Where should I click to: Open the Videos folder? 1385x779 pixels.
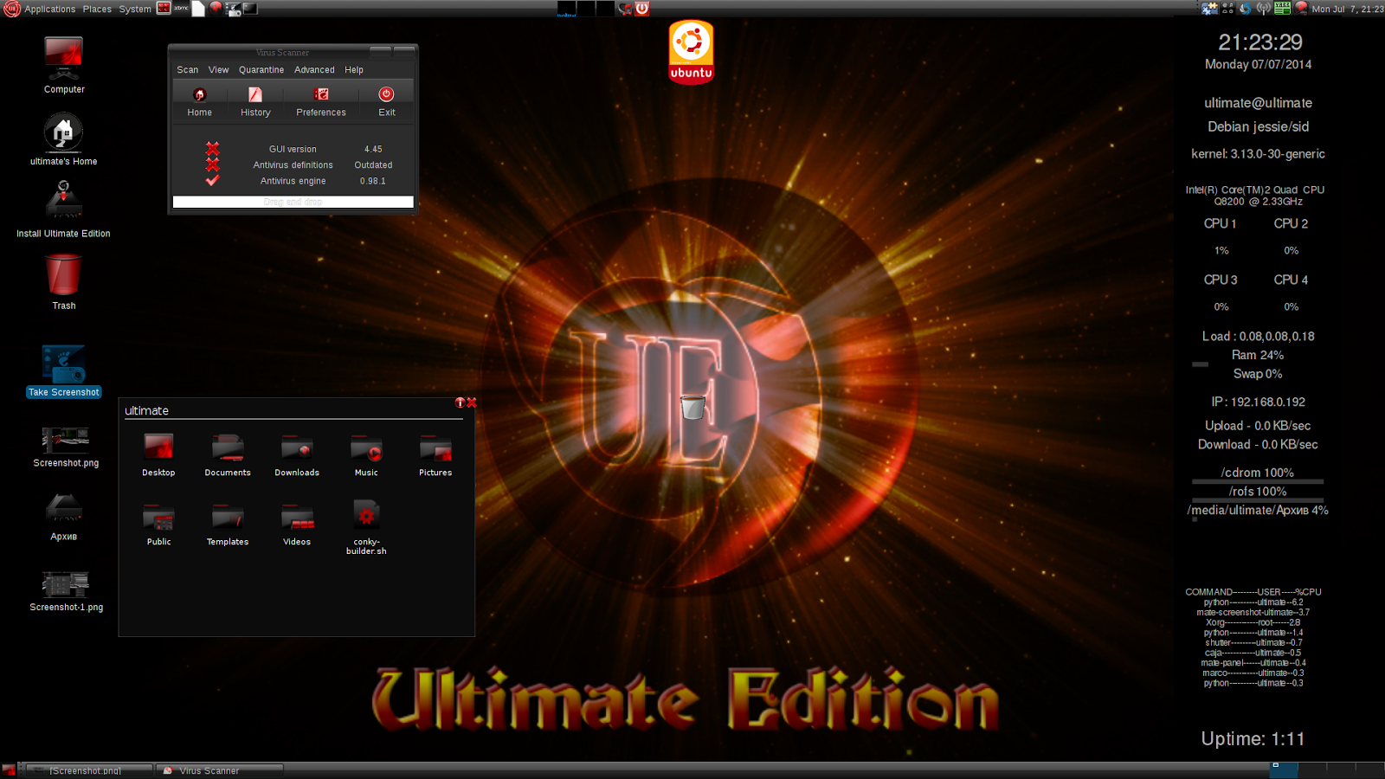coord(297,525)
